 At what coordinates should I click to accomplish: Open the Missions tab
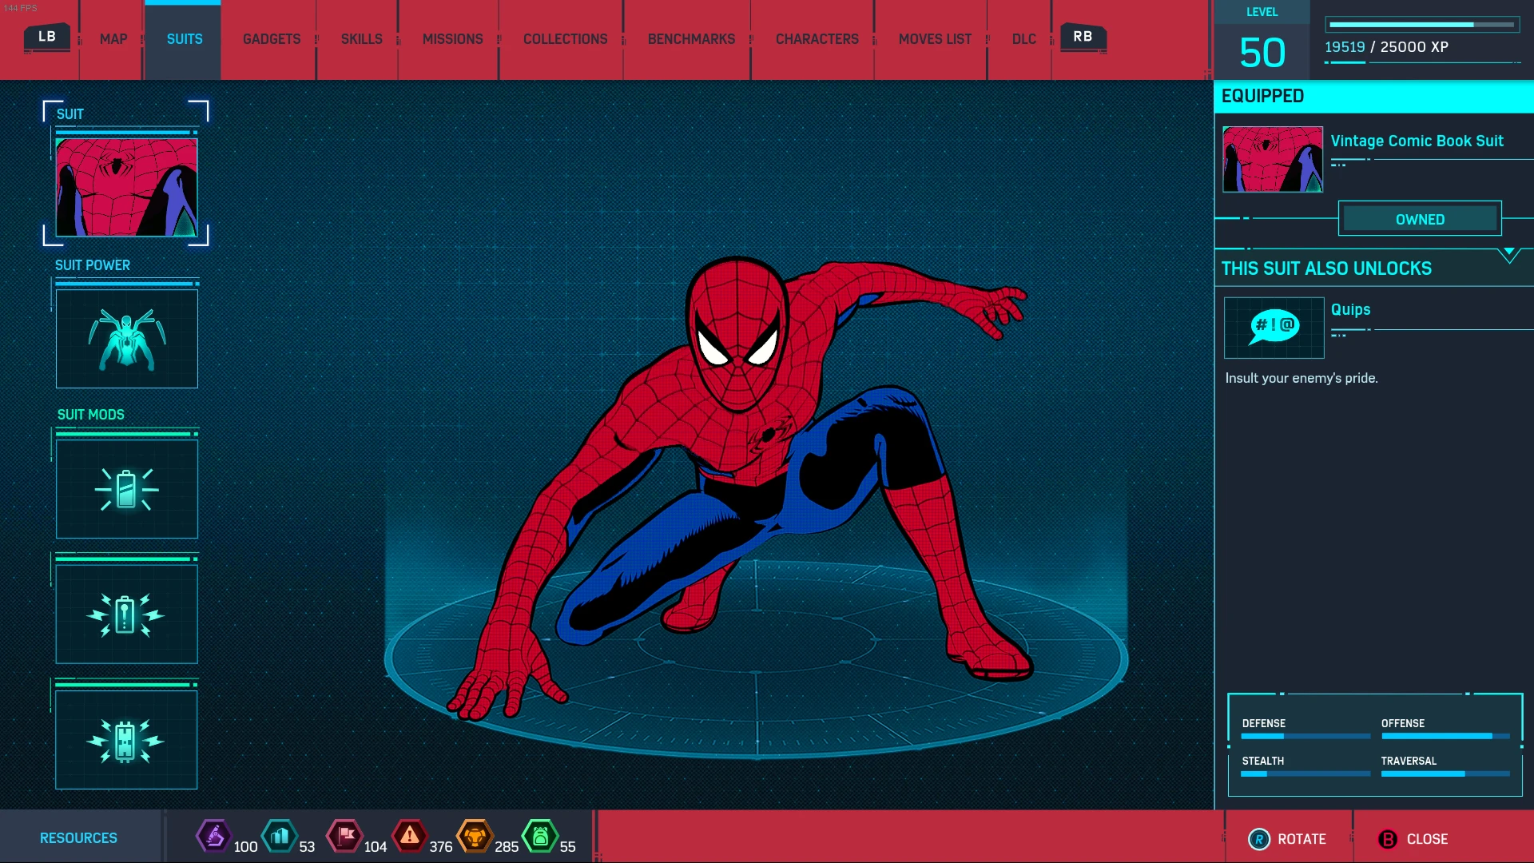(x=453, y=39)
